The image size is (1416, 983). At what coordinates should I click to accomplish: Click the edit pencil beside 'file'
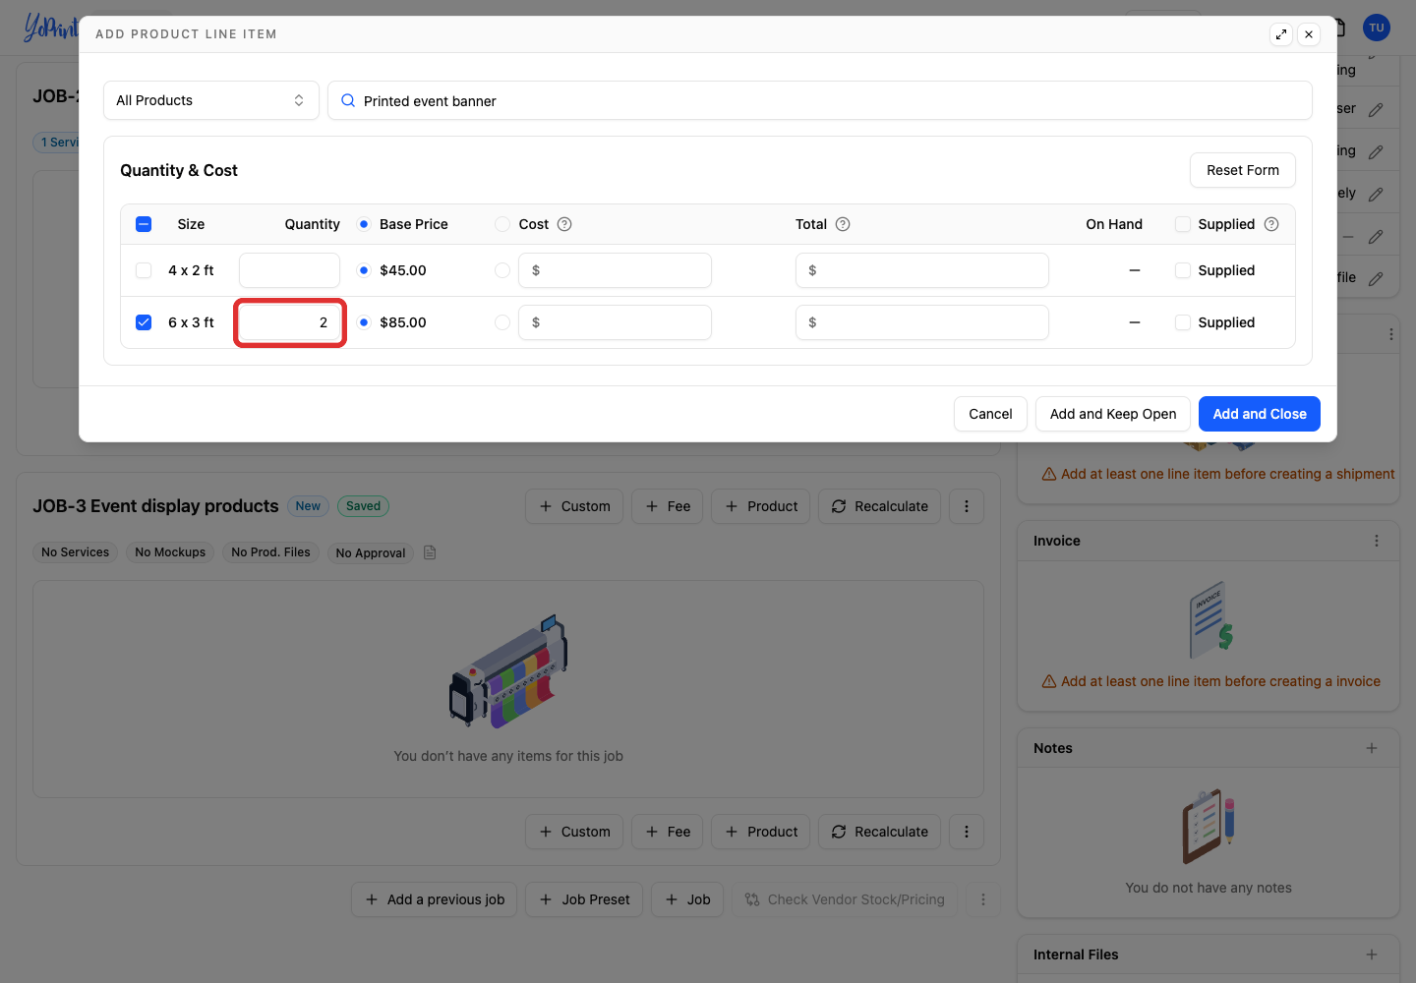[x=1376, y=278]
